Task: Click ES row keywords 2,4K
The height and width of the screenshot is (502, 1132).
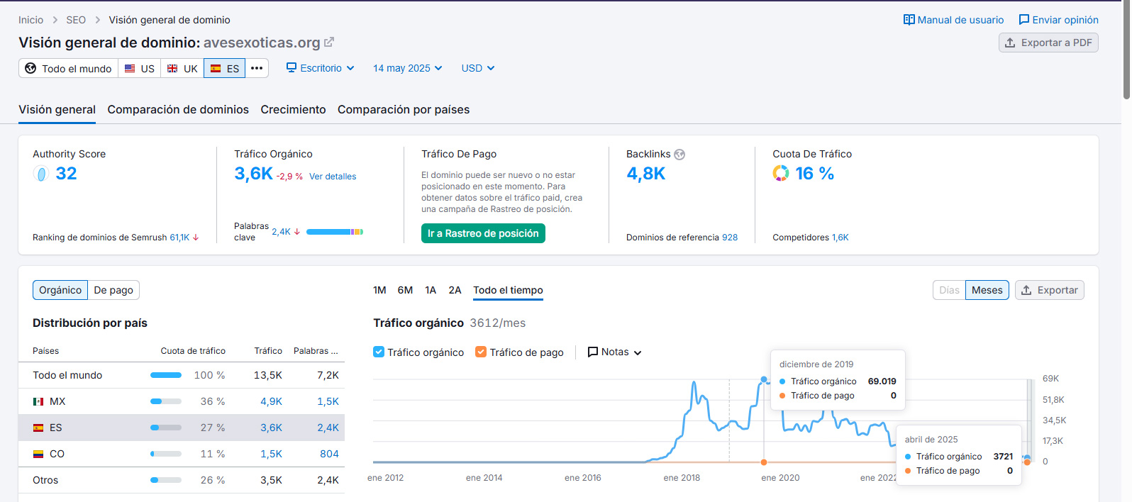Action: pos(328,428)
